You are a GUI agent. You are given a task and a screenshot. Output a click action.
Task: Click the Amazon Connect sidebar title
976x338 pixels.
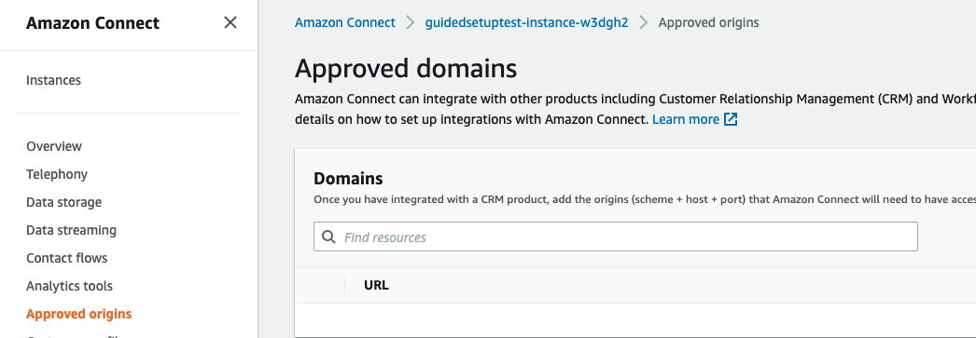[92, 23]
